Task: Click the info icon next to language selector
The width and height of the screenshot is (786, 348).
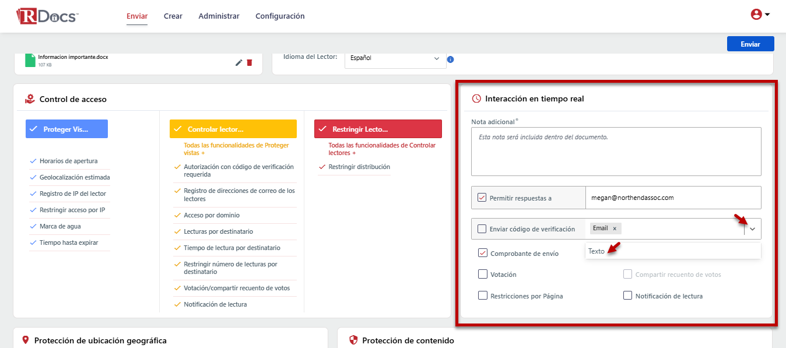Action: (x=450, y=59)
